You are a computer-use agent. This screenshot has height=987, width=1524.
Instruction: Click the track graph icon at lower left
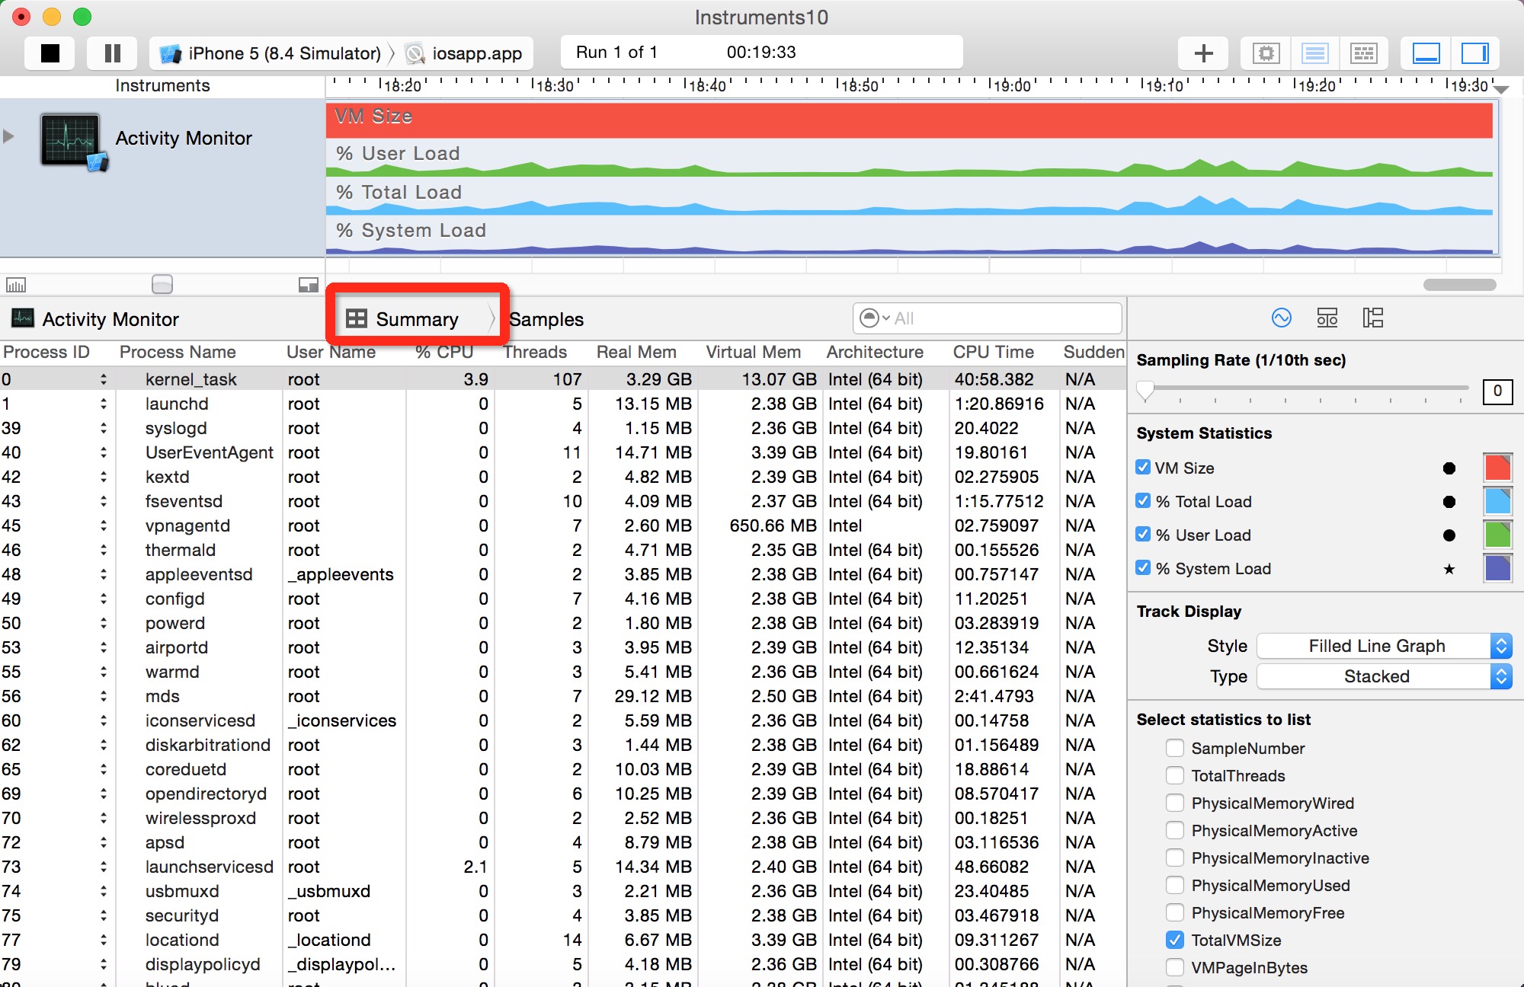16,285
